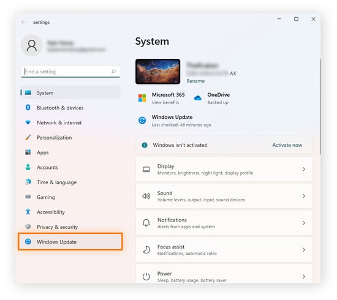This screenshot has height=300, width=337.
Task: Click the Display title text
Action: 165,167
